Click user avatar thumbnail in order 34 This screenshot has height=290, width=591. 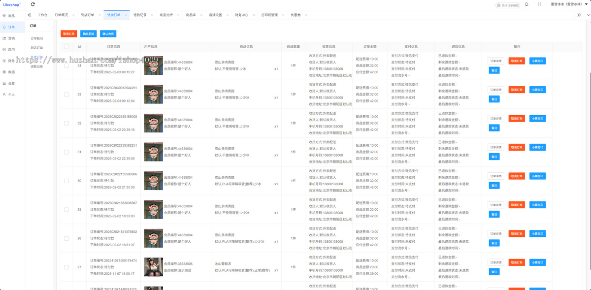(x=154, y=65)
